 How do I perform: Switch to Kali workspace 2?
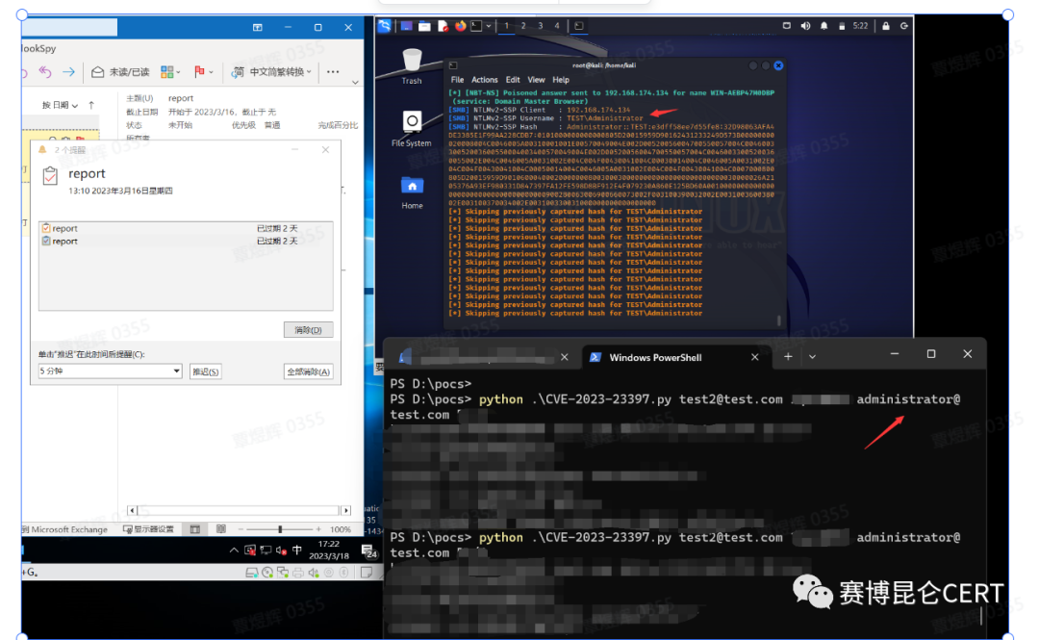tap(523, 26)
